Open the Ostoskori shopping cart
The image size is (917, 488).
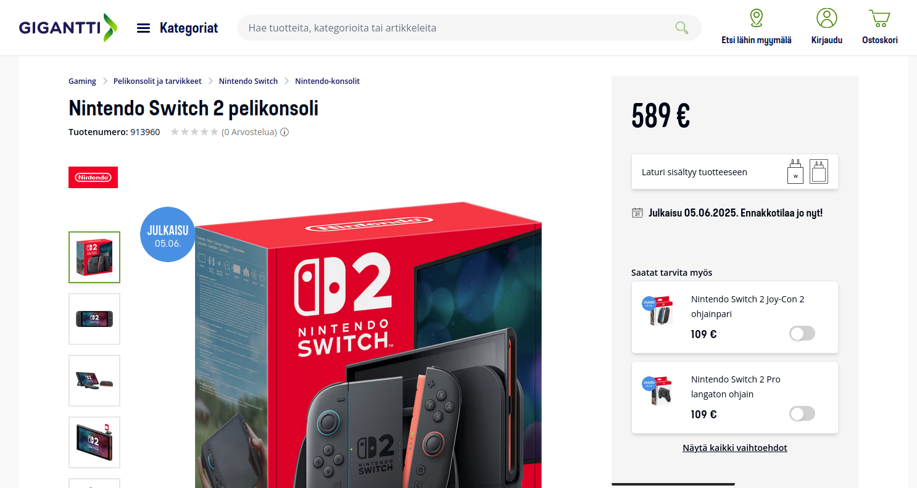click(x=879, y=18)
